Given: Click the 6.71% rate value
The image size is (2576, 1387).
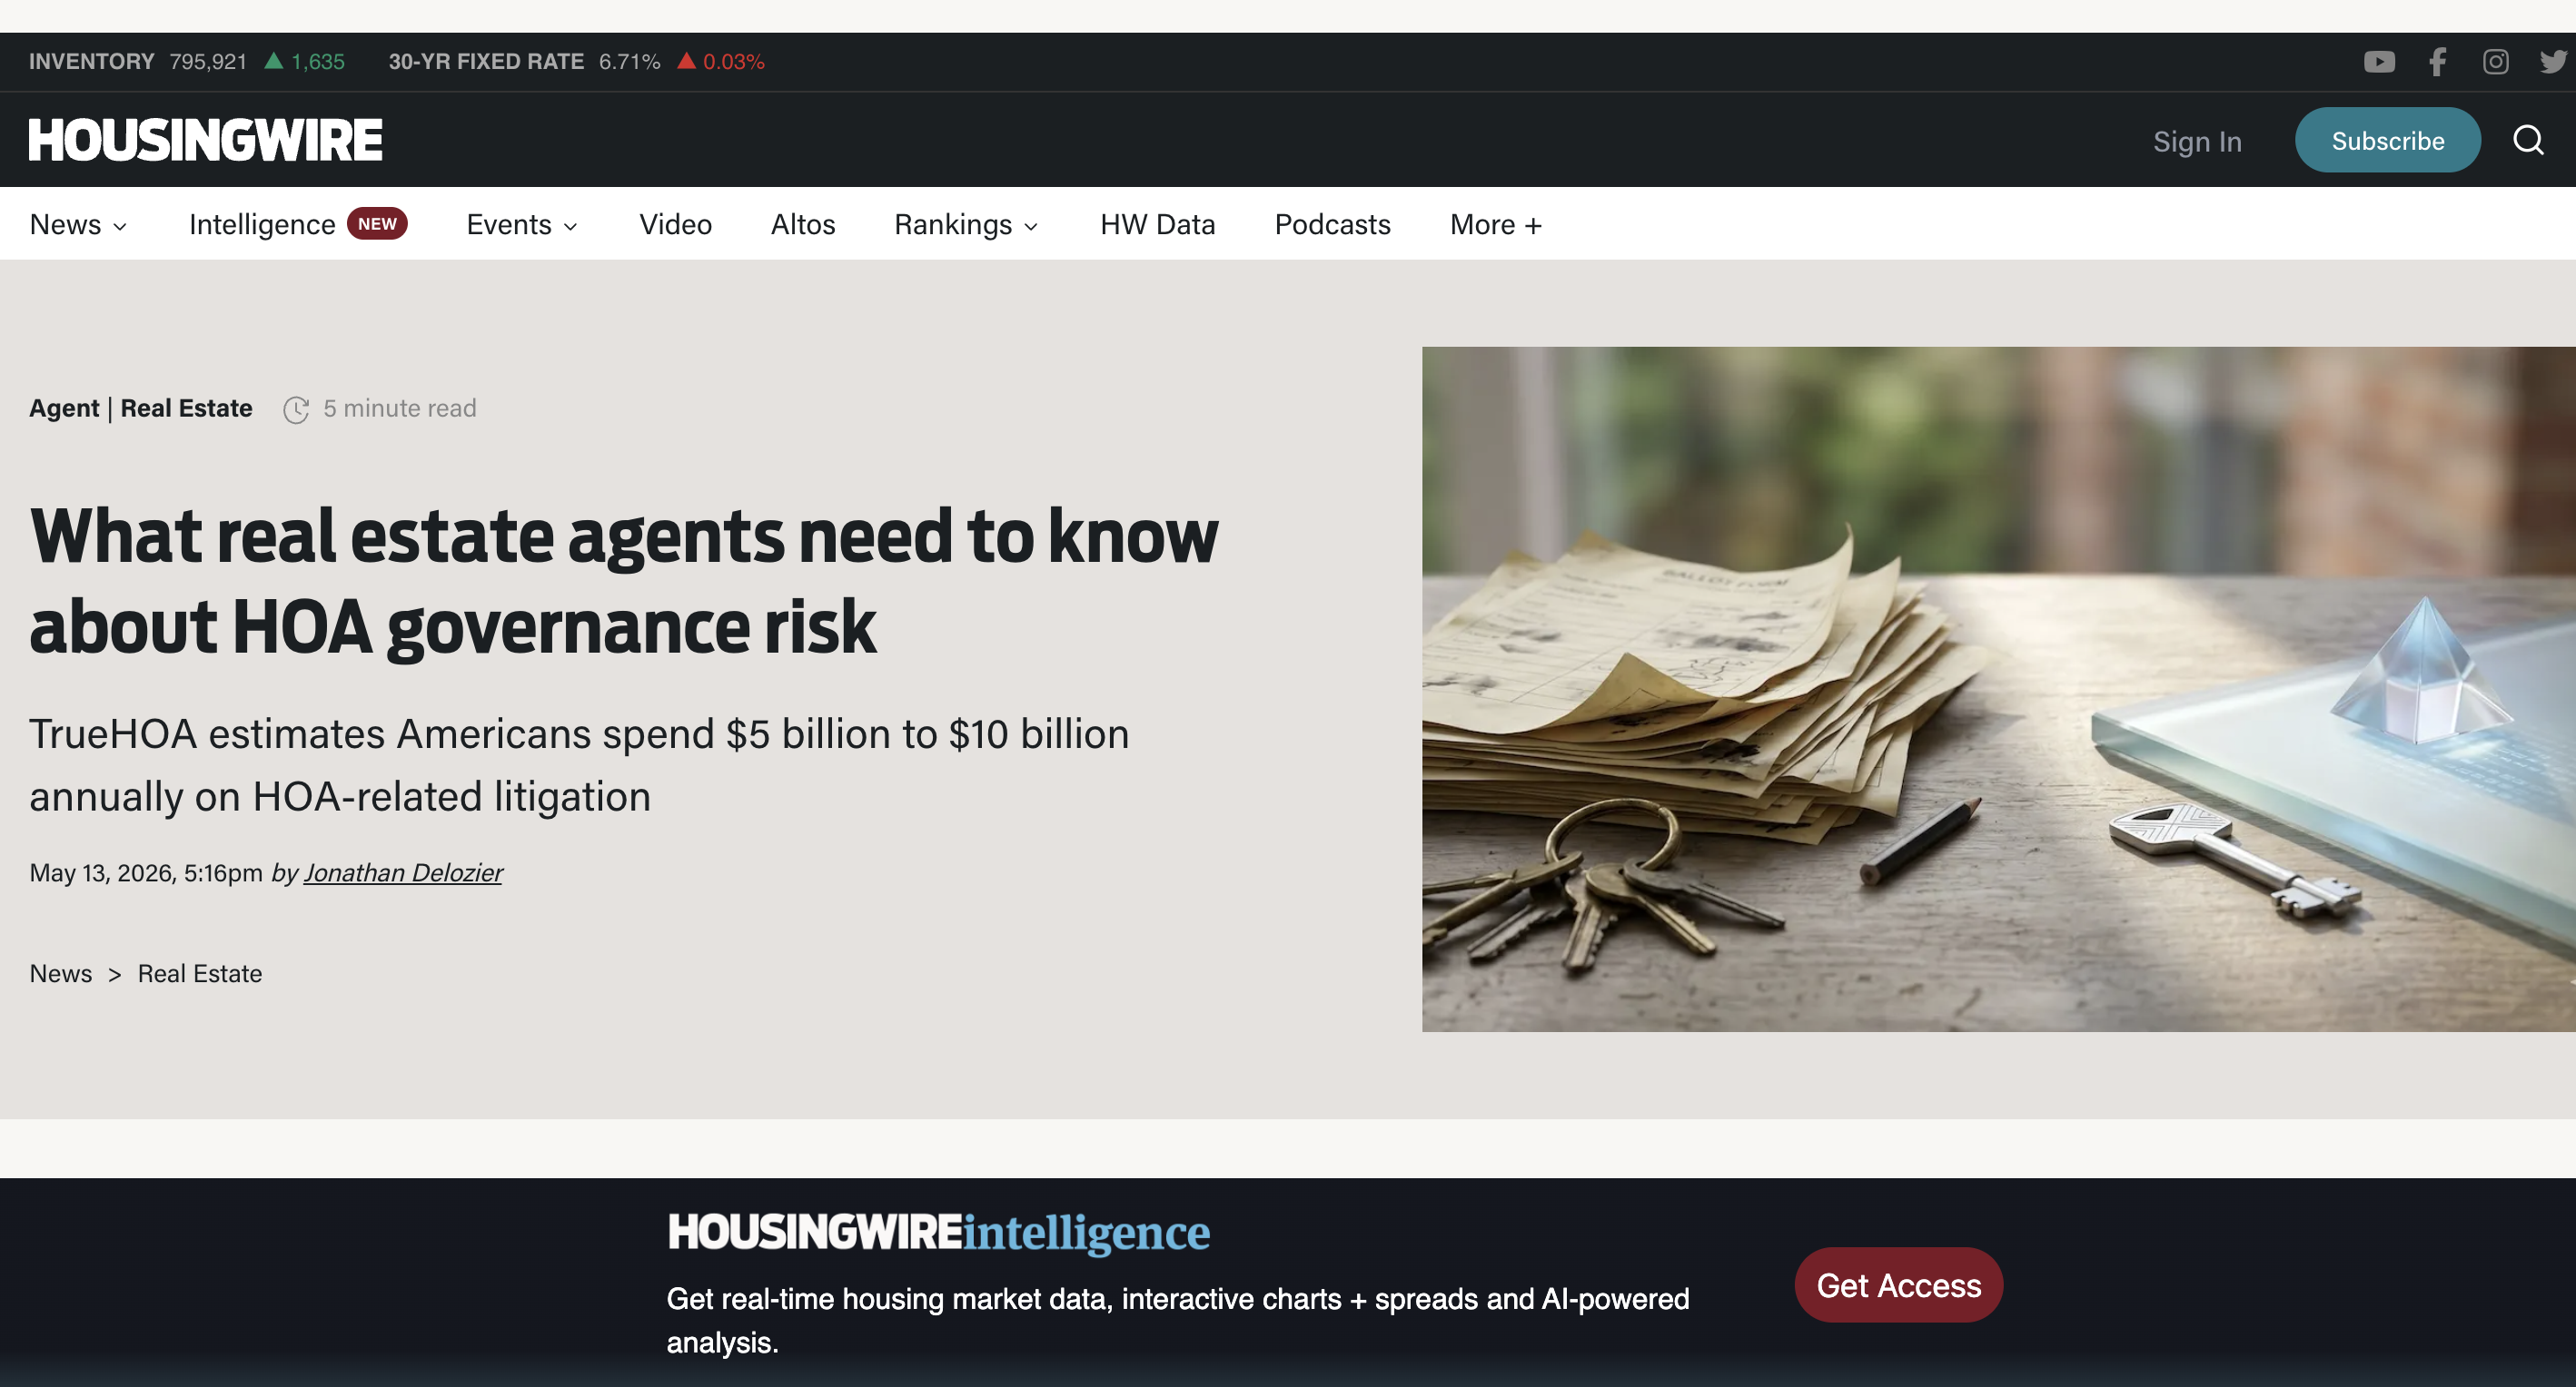Looking at the screenshot, I should click(630, 62).
